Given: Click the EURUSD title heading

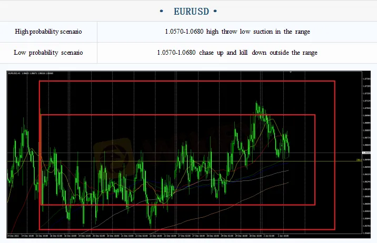Looking at the screenshot, I should click(x=188, y=11).
